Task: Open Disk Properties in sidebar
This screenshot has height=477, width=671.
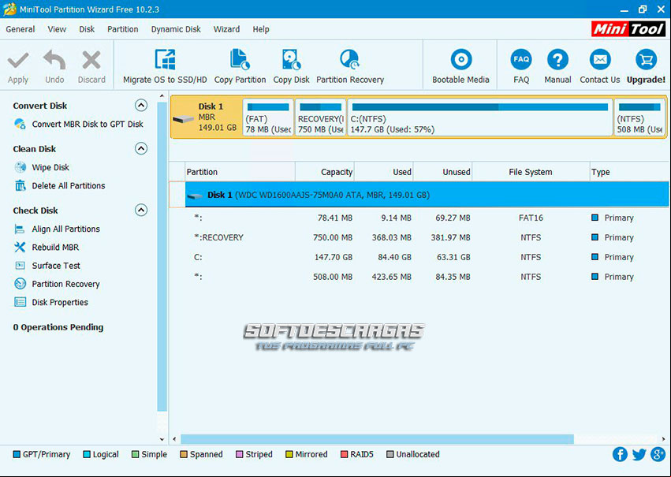Action: coord(51,303)
